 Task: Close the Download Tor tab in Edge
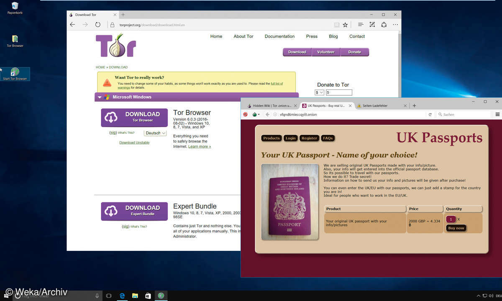coord(115,15)
